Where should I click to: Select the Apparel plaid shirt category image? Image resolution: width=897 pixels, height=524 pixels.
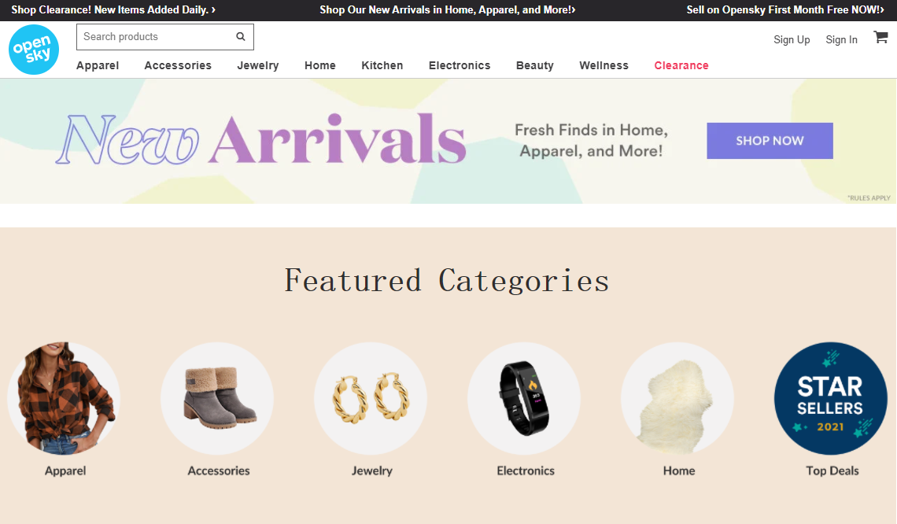tap(64, 398)
